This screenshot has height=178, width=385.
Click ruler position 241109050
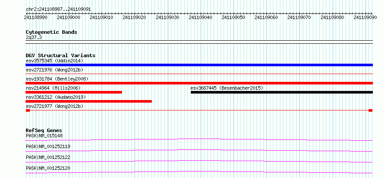pyautogui.click(x=233, y=17)
